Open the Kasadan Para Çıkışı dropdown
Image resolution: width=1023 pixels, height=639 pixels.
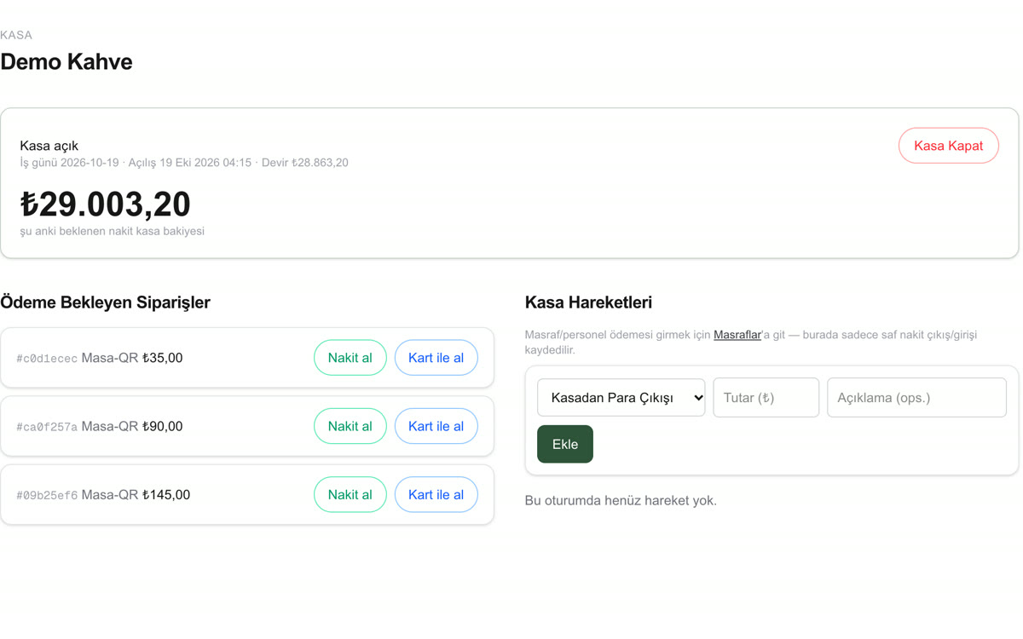pyautogui.click(x=621, y=398)
